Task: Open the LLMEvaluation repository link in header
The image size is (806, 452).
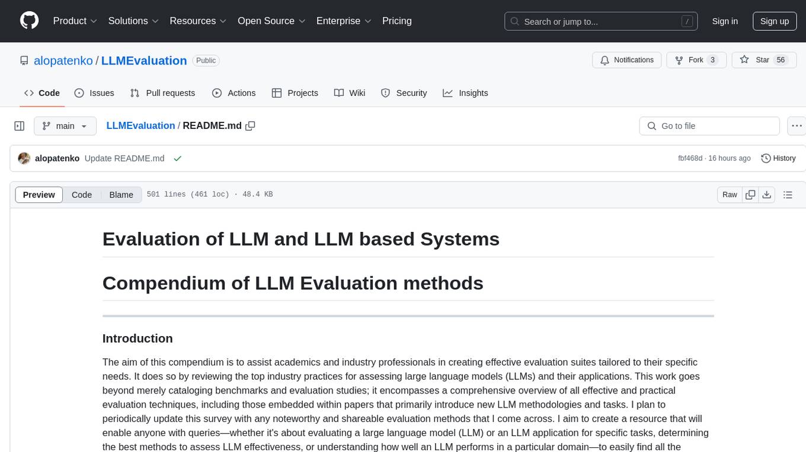Action: tap(144, 60)
